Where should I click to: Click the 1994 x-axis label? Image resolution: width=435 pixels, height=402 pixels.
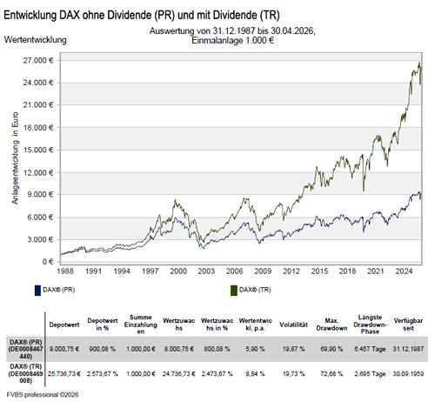pos(122,271)
